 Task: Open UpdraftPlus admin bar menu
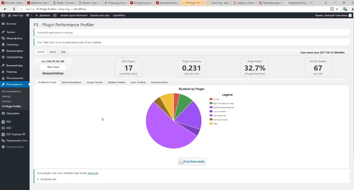[x=119, y=15]
